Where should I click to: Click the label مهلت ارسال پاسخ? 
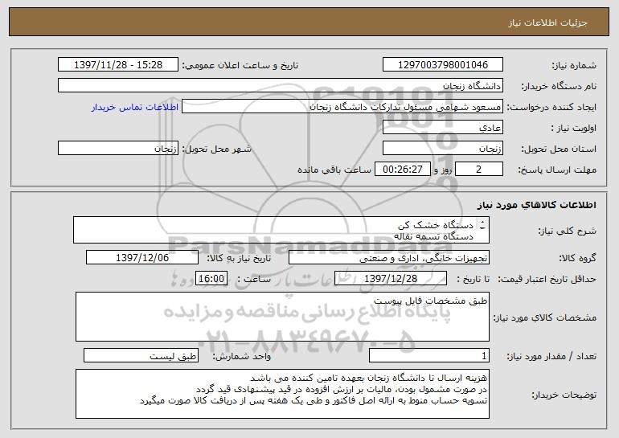557,170
